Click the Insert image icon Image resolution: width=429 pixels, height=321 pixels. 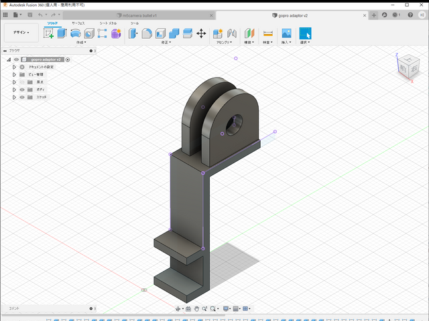(x=286, y=33)
